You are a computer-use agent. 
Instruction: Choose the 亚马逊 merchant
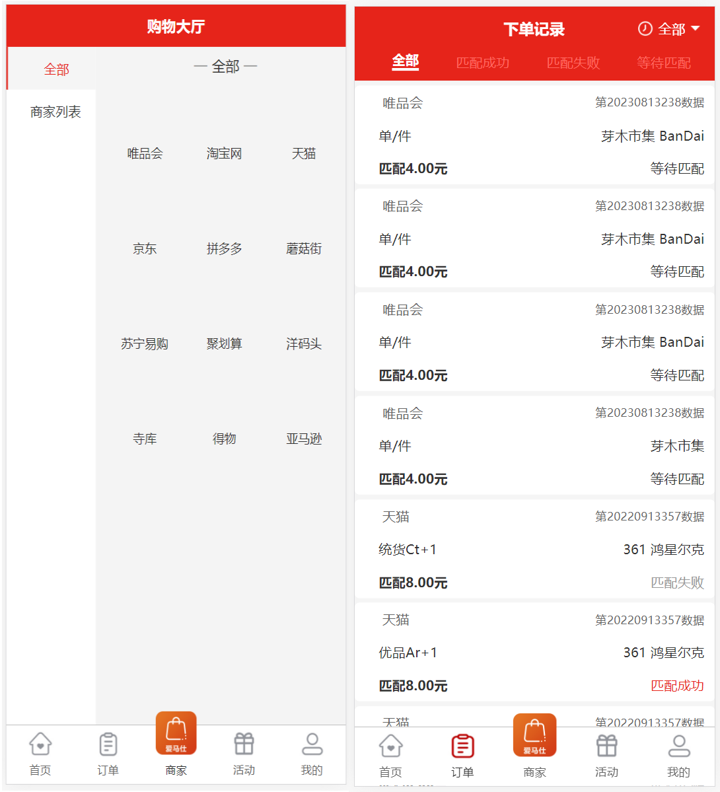click(x=304, y=439)
